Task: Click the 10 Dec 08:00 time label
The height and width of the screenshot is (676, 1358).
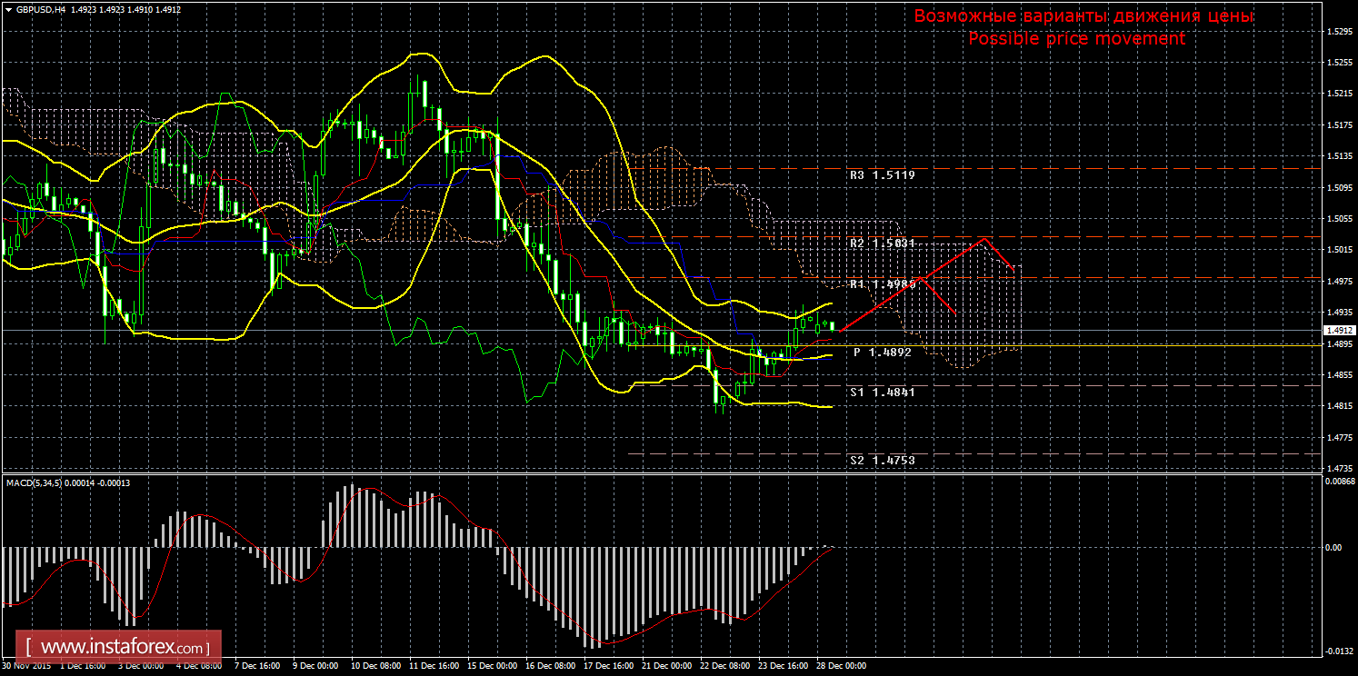Action: 376,666
